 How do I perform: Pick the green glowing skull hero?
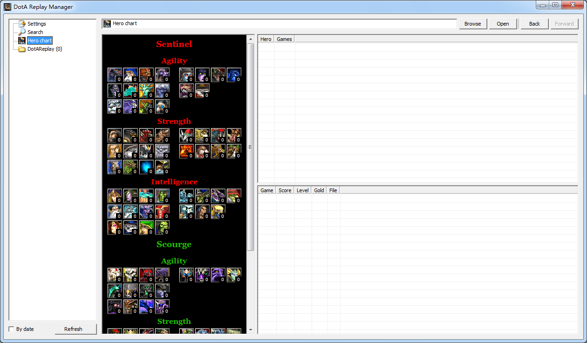click(147, 291)
